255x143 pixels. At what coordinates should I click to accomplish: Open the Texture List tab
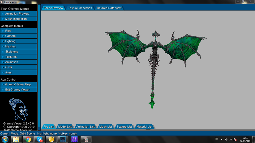point(124,127)
